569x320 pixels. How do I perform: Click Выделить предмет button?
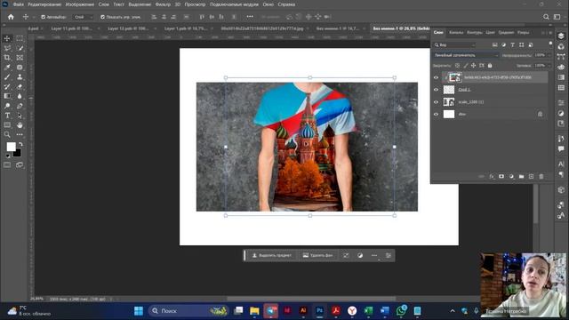tap(272, 255)
